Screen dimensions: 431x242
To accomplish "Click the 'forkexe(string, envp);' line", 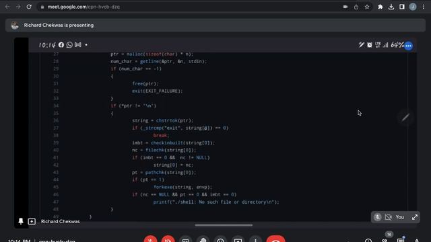I will 183,187.
